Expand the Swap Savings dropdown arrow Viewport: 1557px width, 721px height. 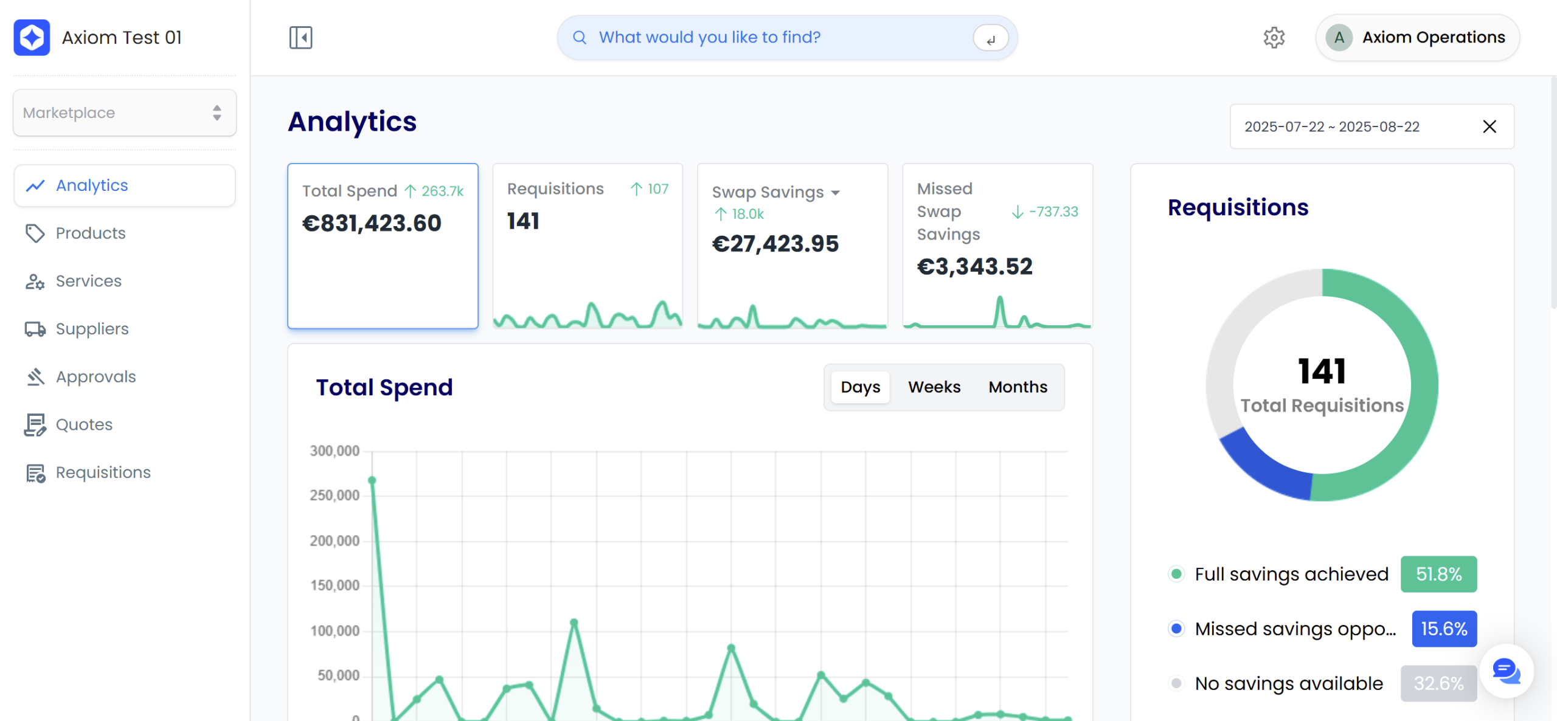[836, 193]
